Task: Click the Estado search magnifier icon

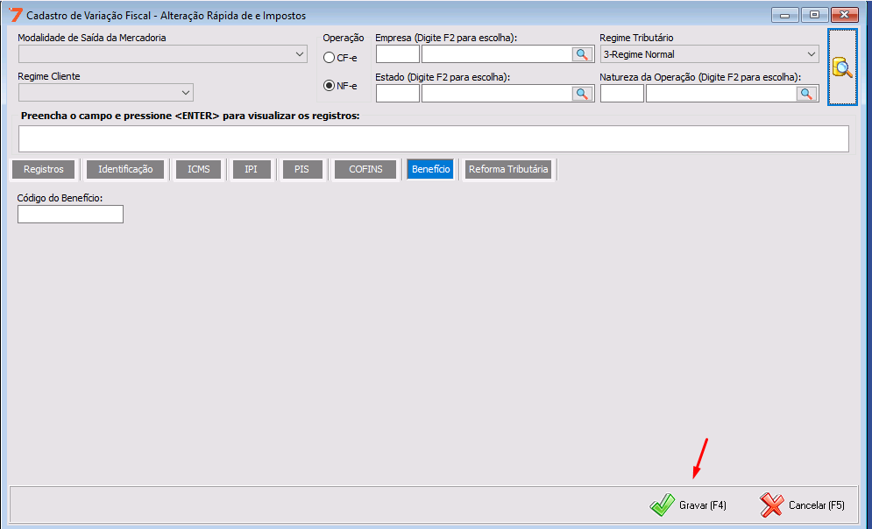Action: pos(583,94)
